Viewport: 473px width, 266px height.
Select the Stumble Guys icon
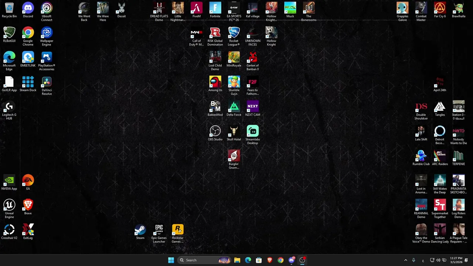coord(234,86)
